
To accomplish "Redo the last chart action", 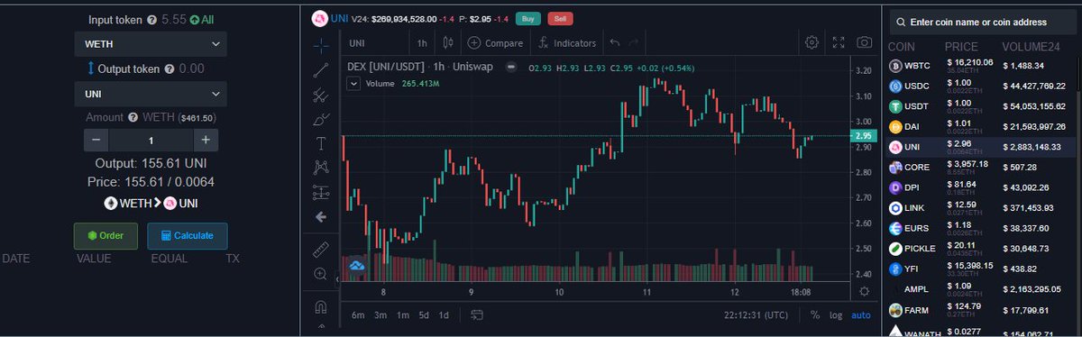I will (634, 42).
